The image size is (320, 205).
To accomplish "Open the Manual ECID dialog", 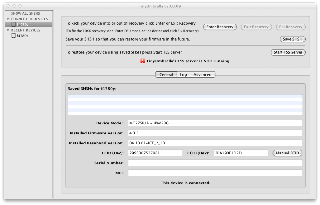I will click(x=287, y=153).
